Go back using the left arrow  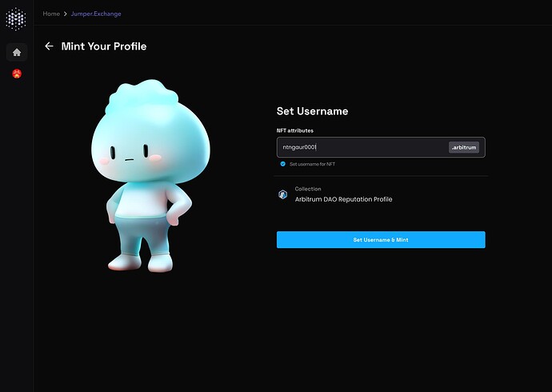click(x=49, y=46)
